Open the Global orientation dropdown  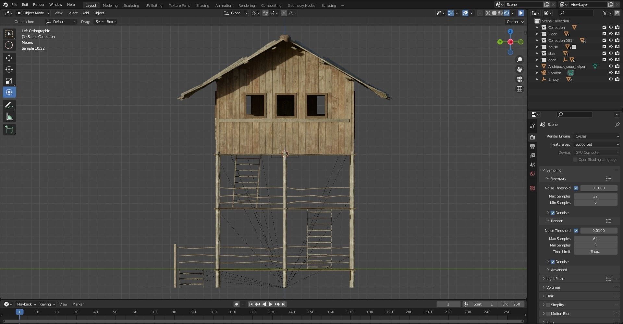pos(236,13)
